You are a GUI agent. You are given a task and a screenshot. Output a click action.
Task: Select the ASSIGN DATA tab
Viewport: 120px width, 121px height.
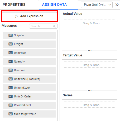click(54, 5)
